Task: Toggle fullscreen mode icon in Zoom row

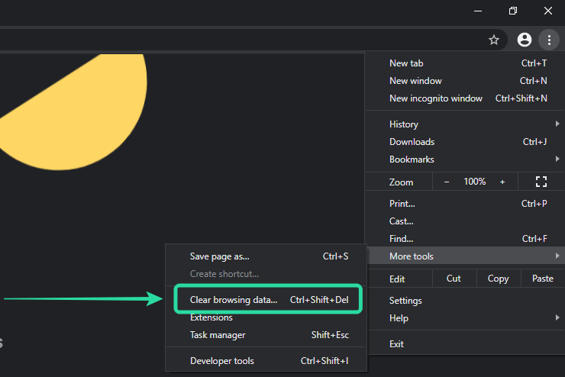Action: pyautogui.click(x=541, y=182)
